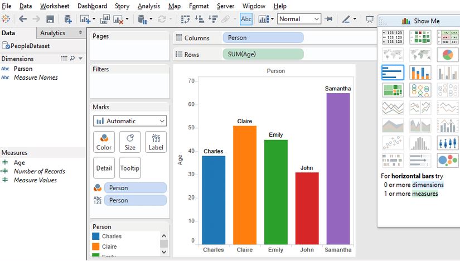The height and width of the screenshot is (261, 460).
Task: Select the pie chart in Show Me
Action: [x=448, y=55]
